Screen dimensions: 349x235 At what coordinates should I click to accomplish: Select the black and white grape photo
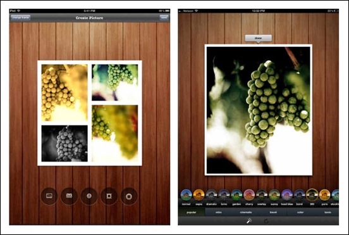[x=64, y=143]
